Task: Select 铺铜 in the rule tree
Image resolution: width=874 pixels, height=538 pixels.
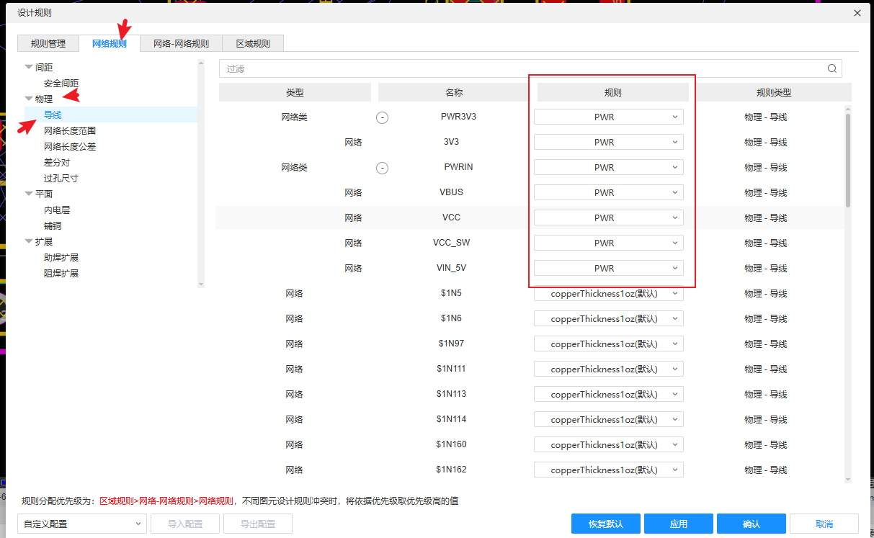Action: pos(53,225)
